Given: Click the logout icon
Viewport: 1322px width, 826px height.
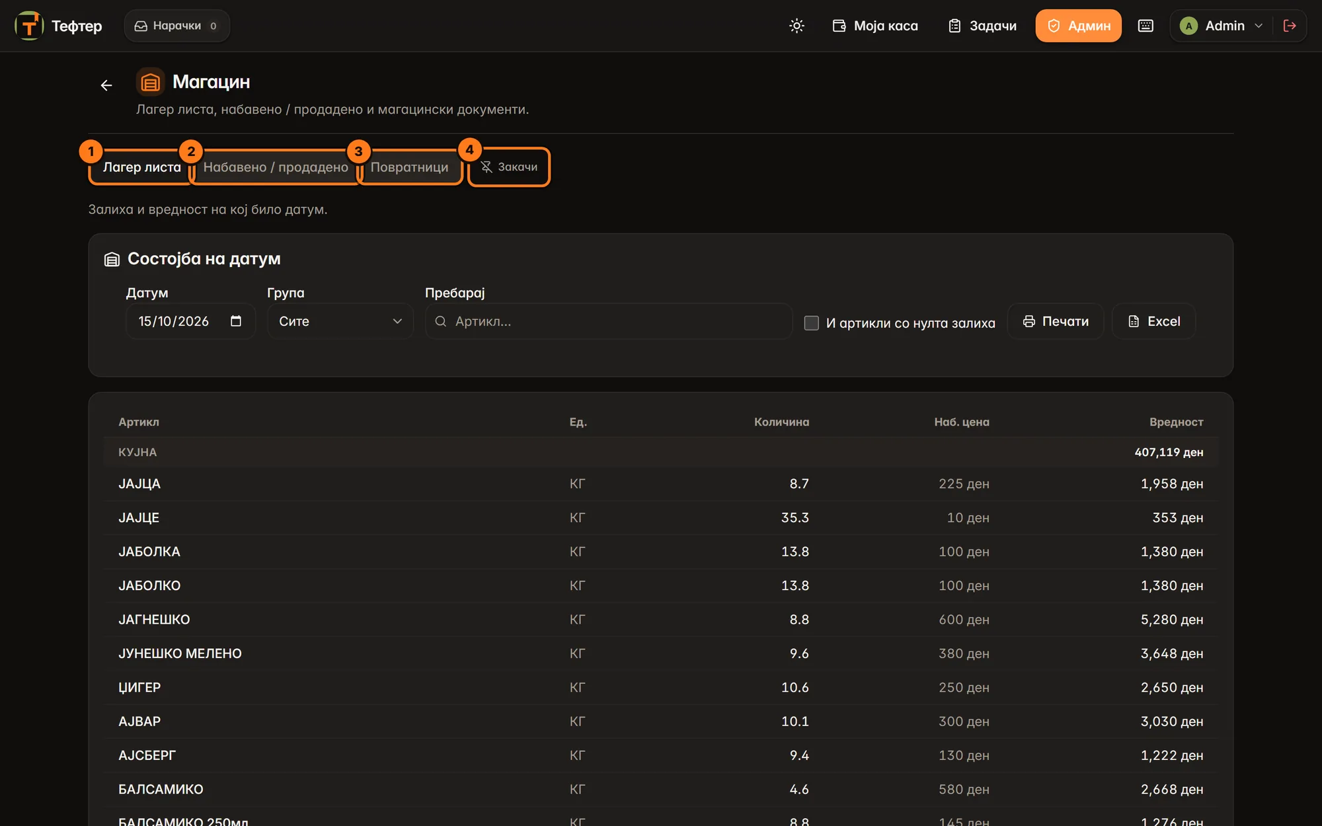Looking at the screenshot, I should coord(1290,26).
